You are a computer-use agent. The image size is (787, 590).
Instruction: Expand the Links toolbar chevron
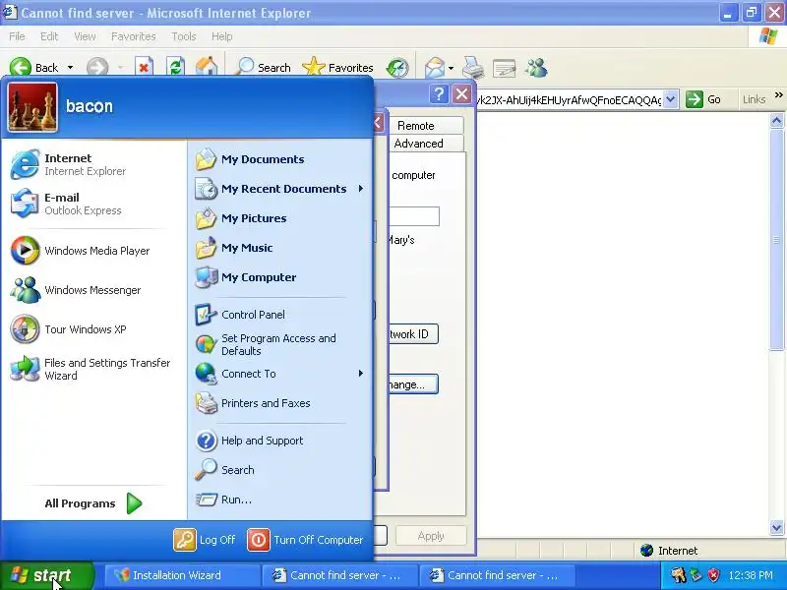tap(778, 95)
